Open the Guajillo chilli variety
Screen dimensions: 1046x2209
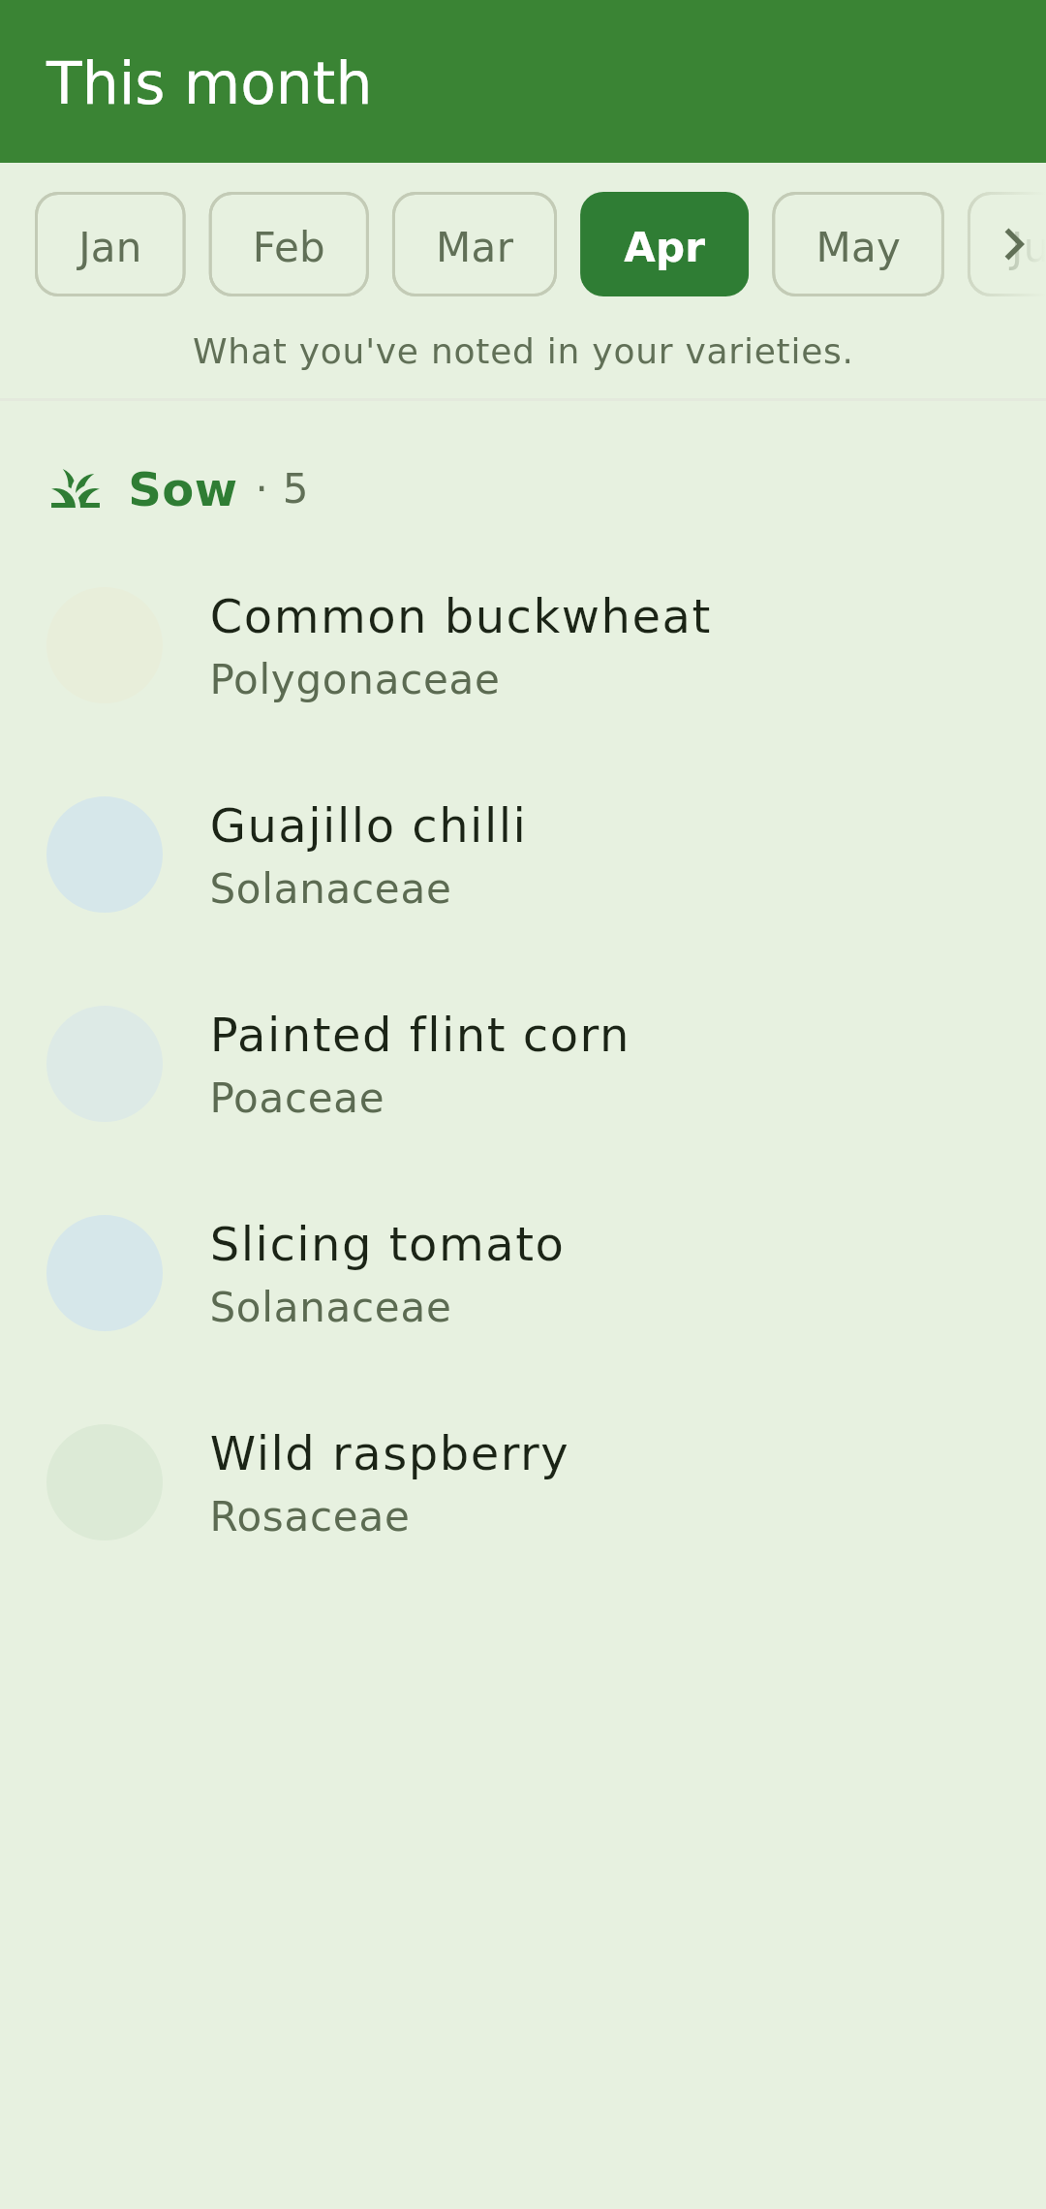coord(523,855)
